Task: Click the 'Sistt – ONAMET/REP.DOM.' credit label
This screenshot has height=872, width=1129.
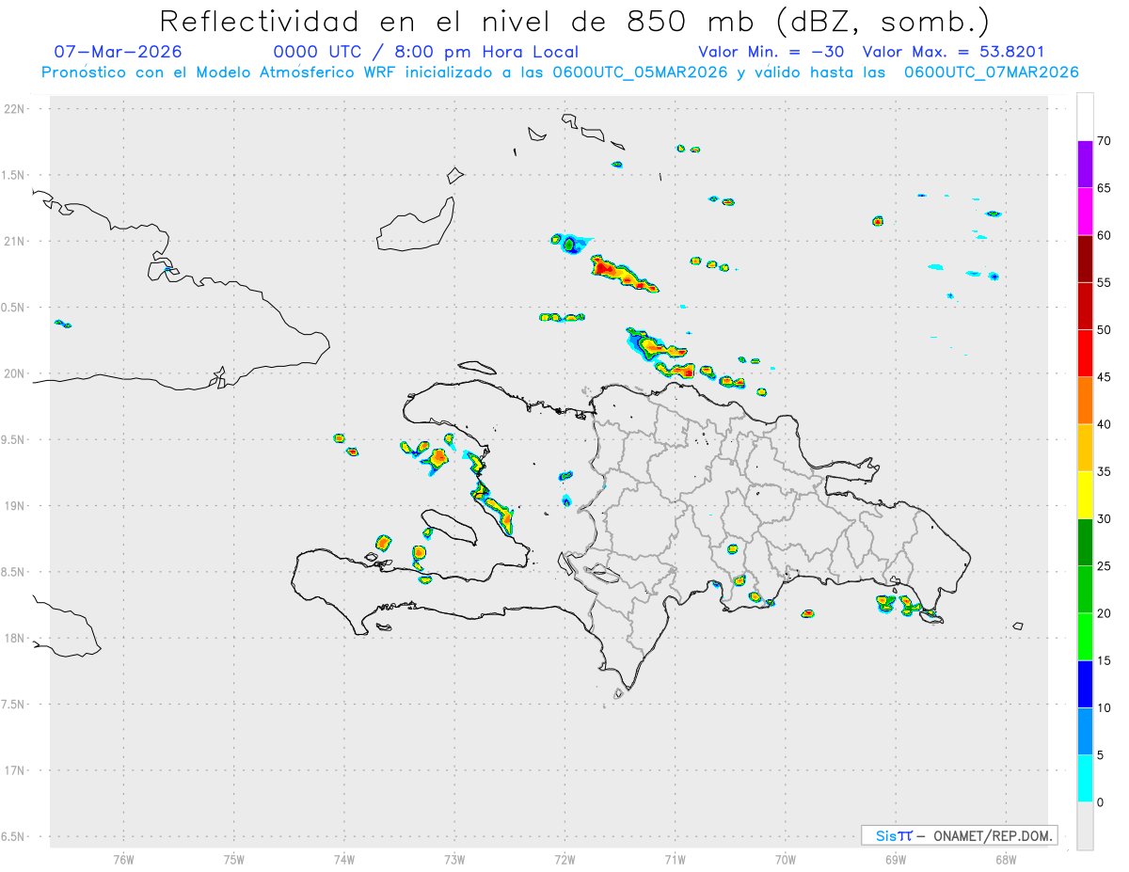Action: 961,835
